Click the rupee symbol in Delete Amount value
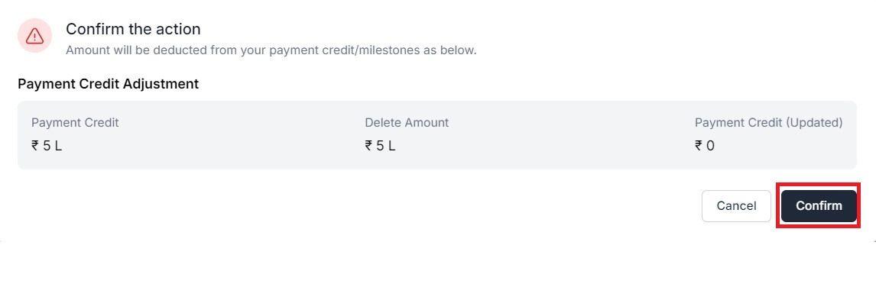This screenshot has width=876, height=287. pyautogui.click(x=368, y=146)
